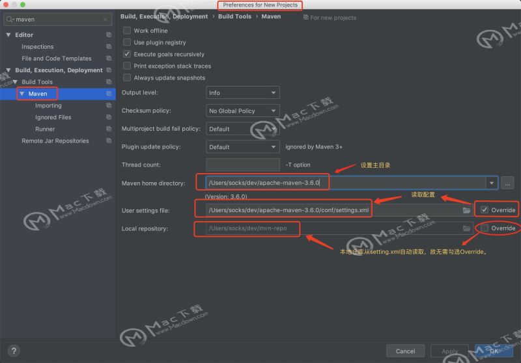Enable Use plugin registry checkbox

(127, 42)
